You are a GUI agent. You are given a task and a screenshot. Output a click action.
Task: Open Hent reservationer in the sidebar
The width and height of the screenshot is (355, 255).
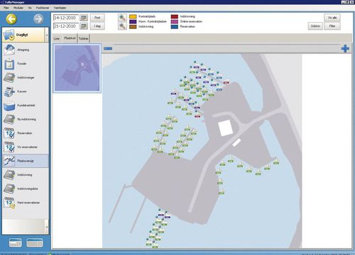pos(26,203)
